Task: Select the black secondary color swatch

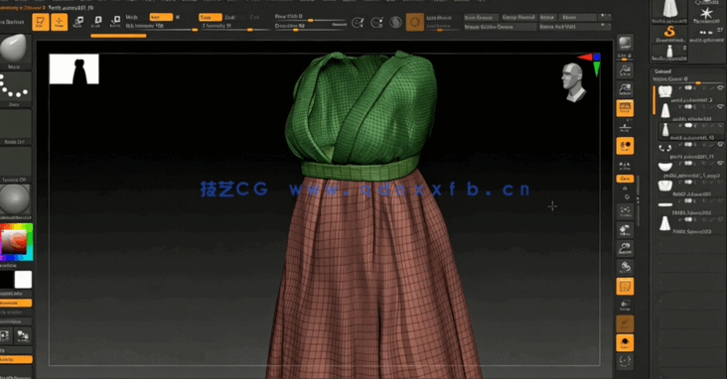Action: [7, 280]
